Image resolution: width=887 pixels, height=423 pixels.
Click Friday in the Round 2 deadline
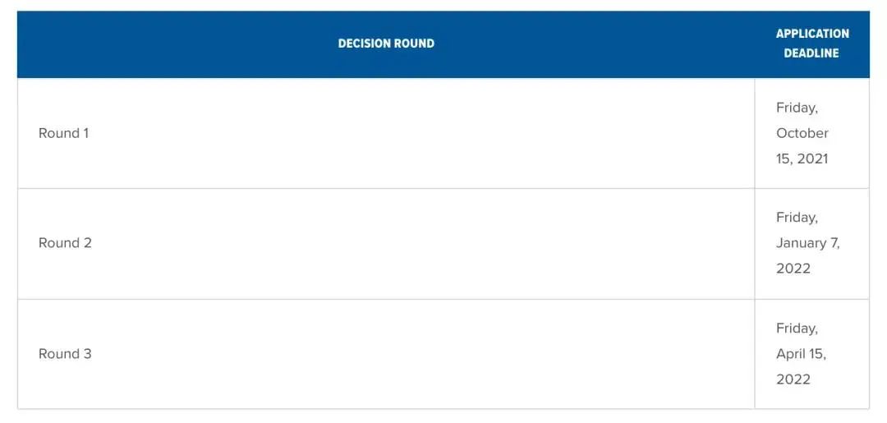[x=797, y=218]
